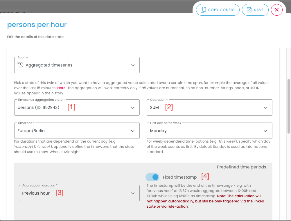
Task: Click the First day of week chevron
Action: [x=265, y=131]
